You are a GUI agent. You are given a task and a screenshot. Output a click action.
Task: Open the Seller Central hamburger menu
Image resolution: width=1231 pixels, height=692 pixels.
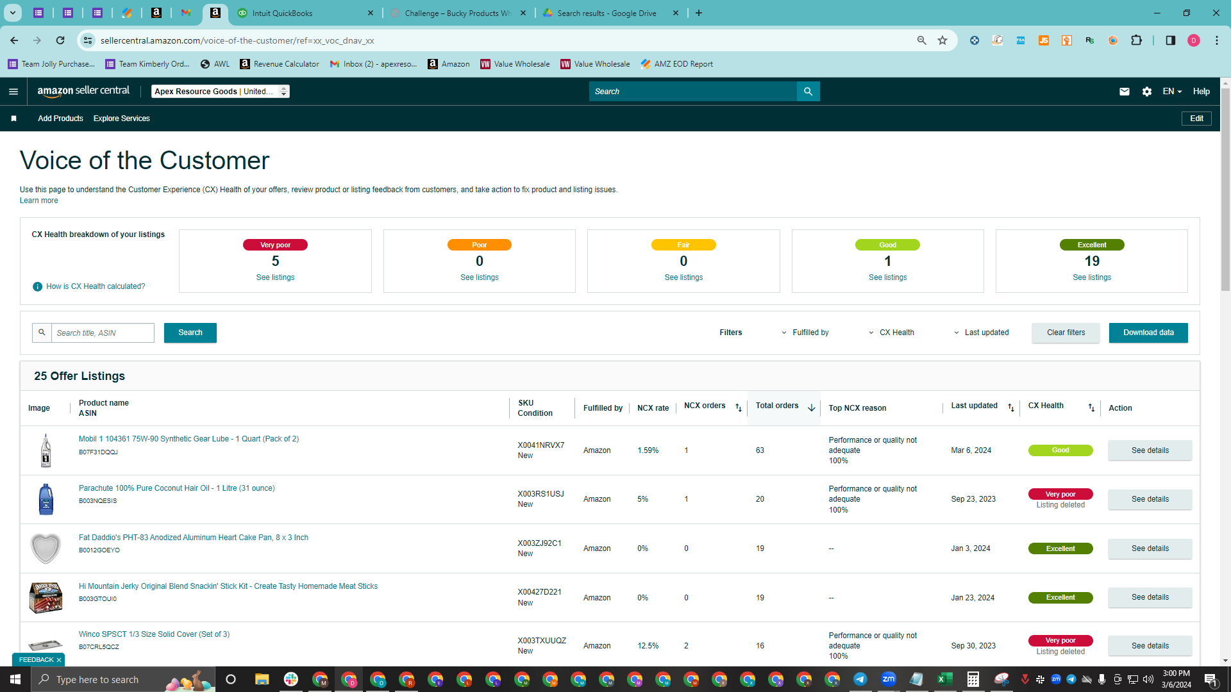[13, 92]
